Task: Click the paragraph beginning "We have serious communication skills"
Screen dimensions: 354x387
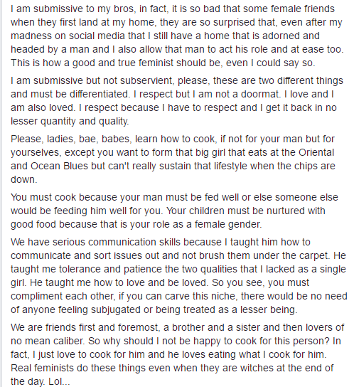Action: [x=179, y=276]
